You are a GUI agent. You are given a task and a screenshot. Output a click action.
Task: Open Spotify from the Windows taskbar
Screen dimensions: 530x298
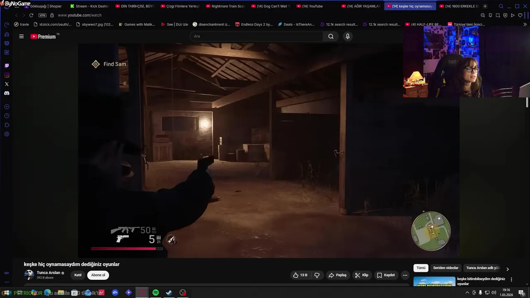(x=155, y=293)
